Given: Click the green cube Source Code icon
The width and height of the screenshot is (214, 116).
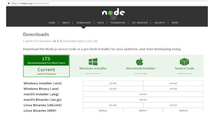Looking at the screenshot, I should coord(184,62).
